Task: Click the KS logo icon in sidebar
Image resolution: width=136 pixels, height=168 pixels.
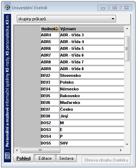Action: (x=7, y=156)
